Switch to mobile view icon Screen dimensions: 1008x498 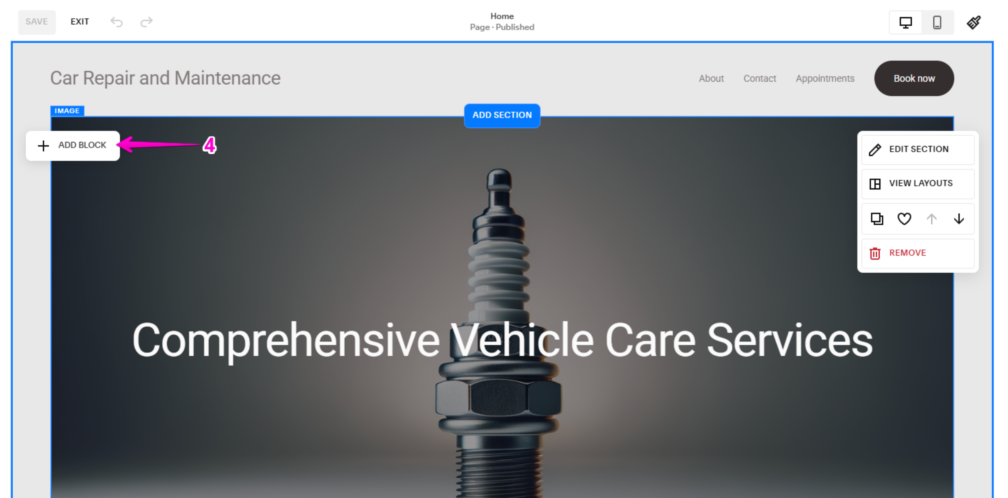(937, 22)
